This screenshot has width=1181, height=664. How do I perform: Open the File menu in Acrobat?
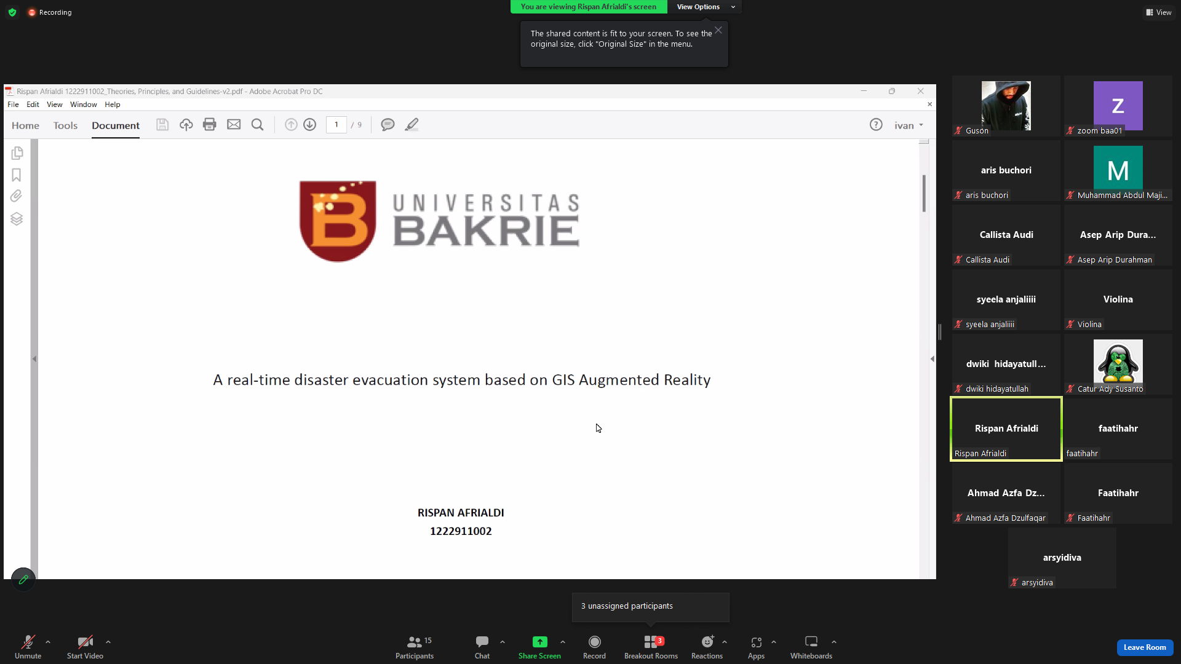[x=13, y=105]
